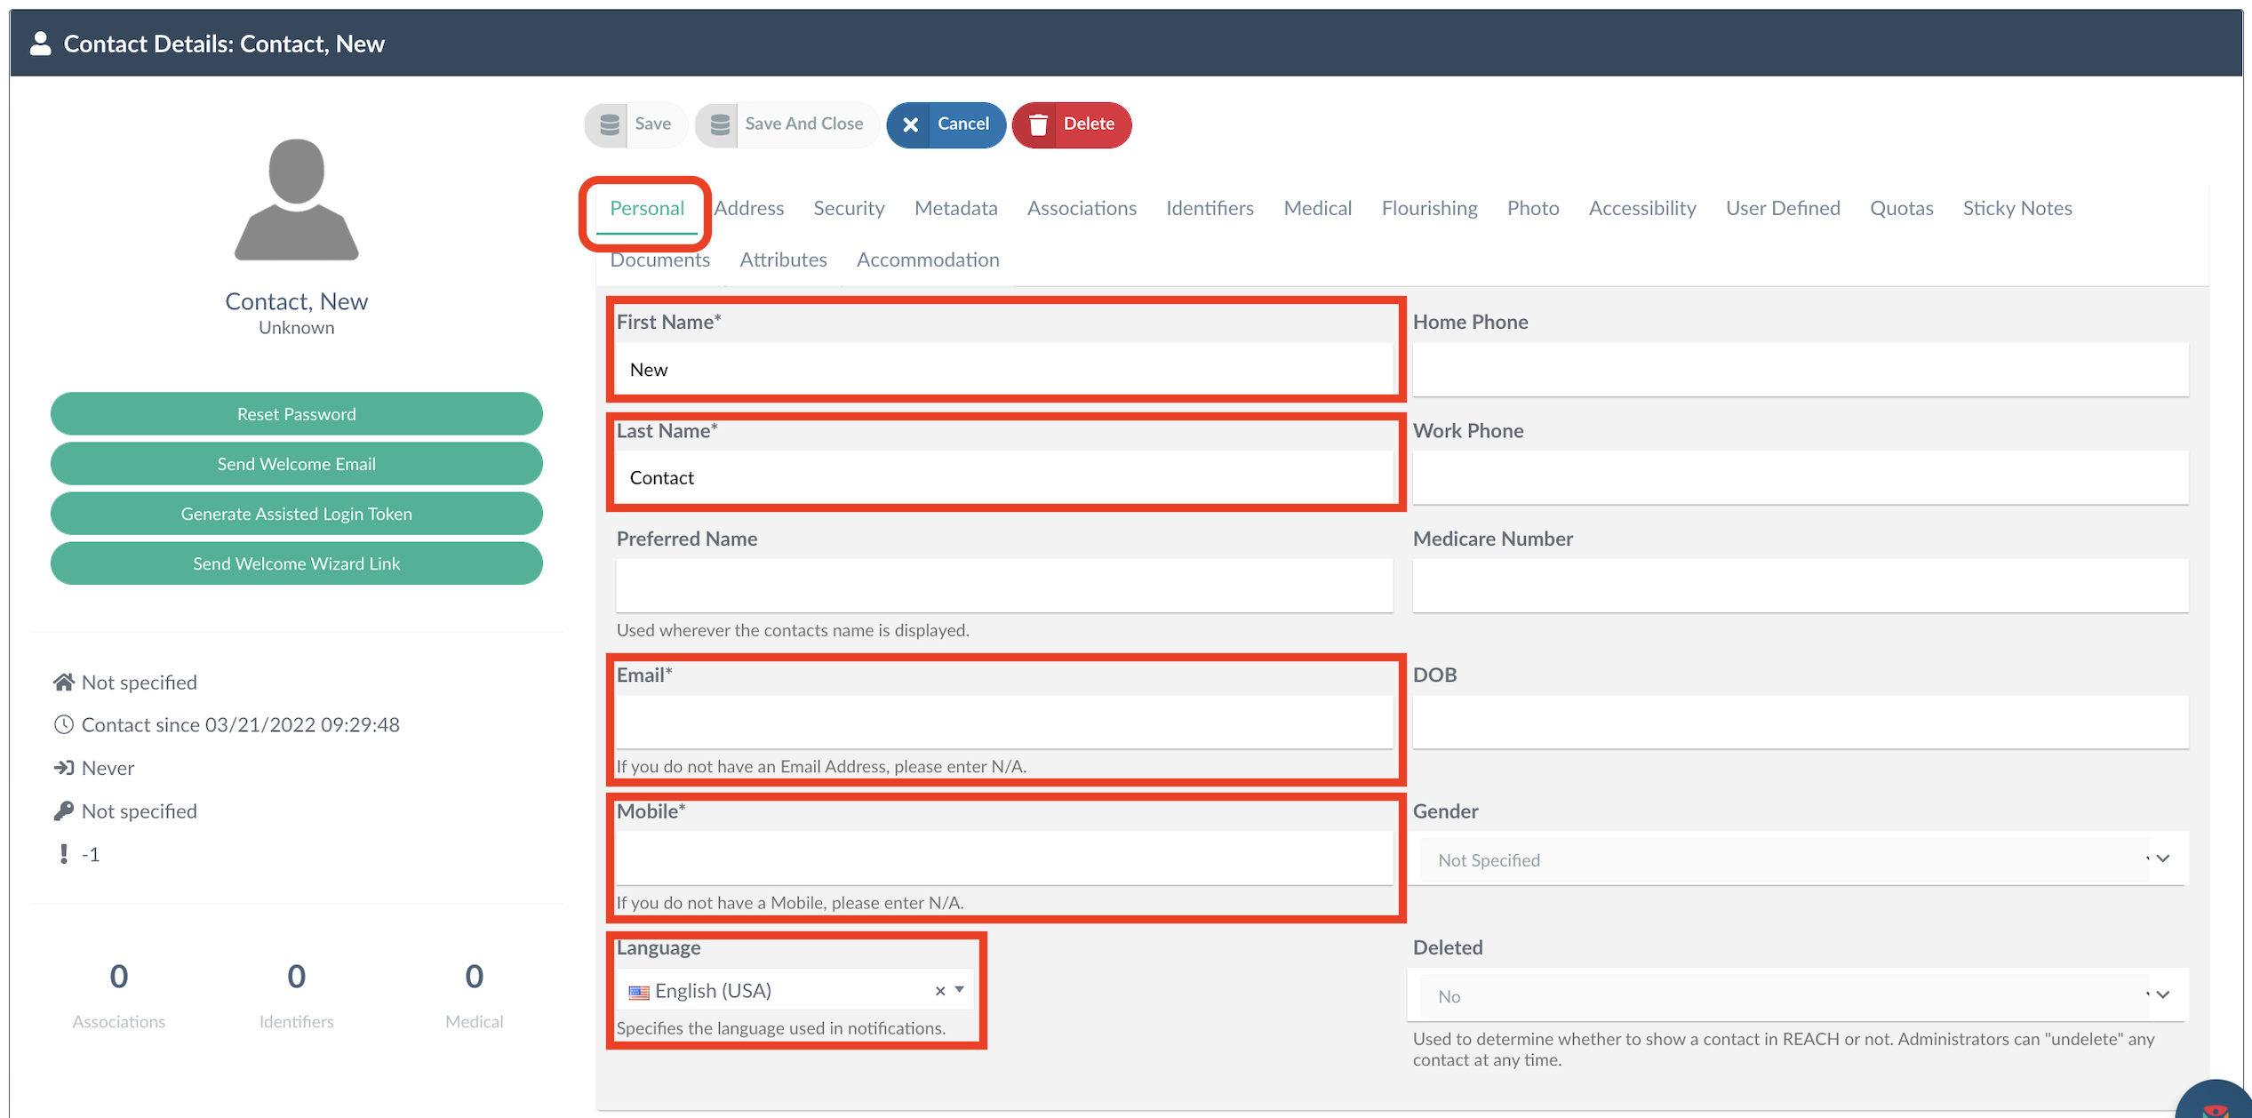Image resolution: width=2252 pixels, height=1118 pixels.
Task: Click the Delete trash icon
Action: (1037, 124)
